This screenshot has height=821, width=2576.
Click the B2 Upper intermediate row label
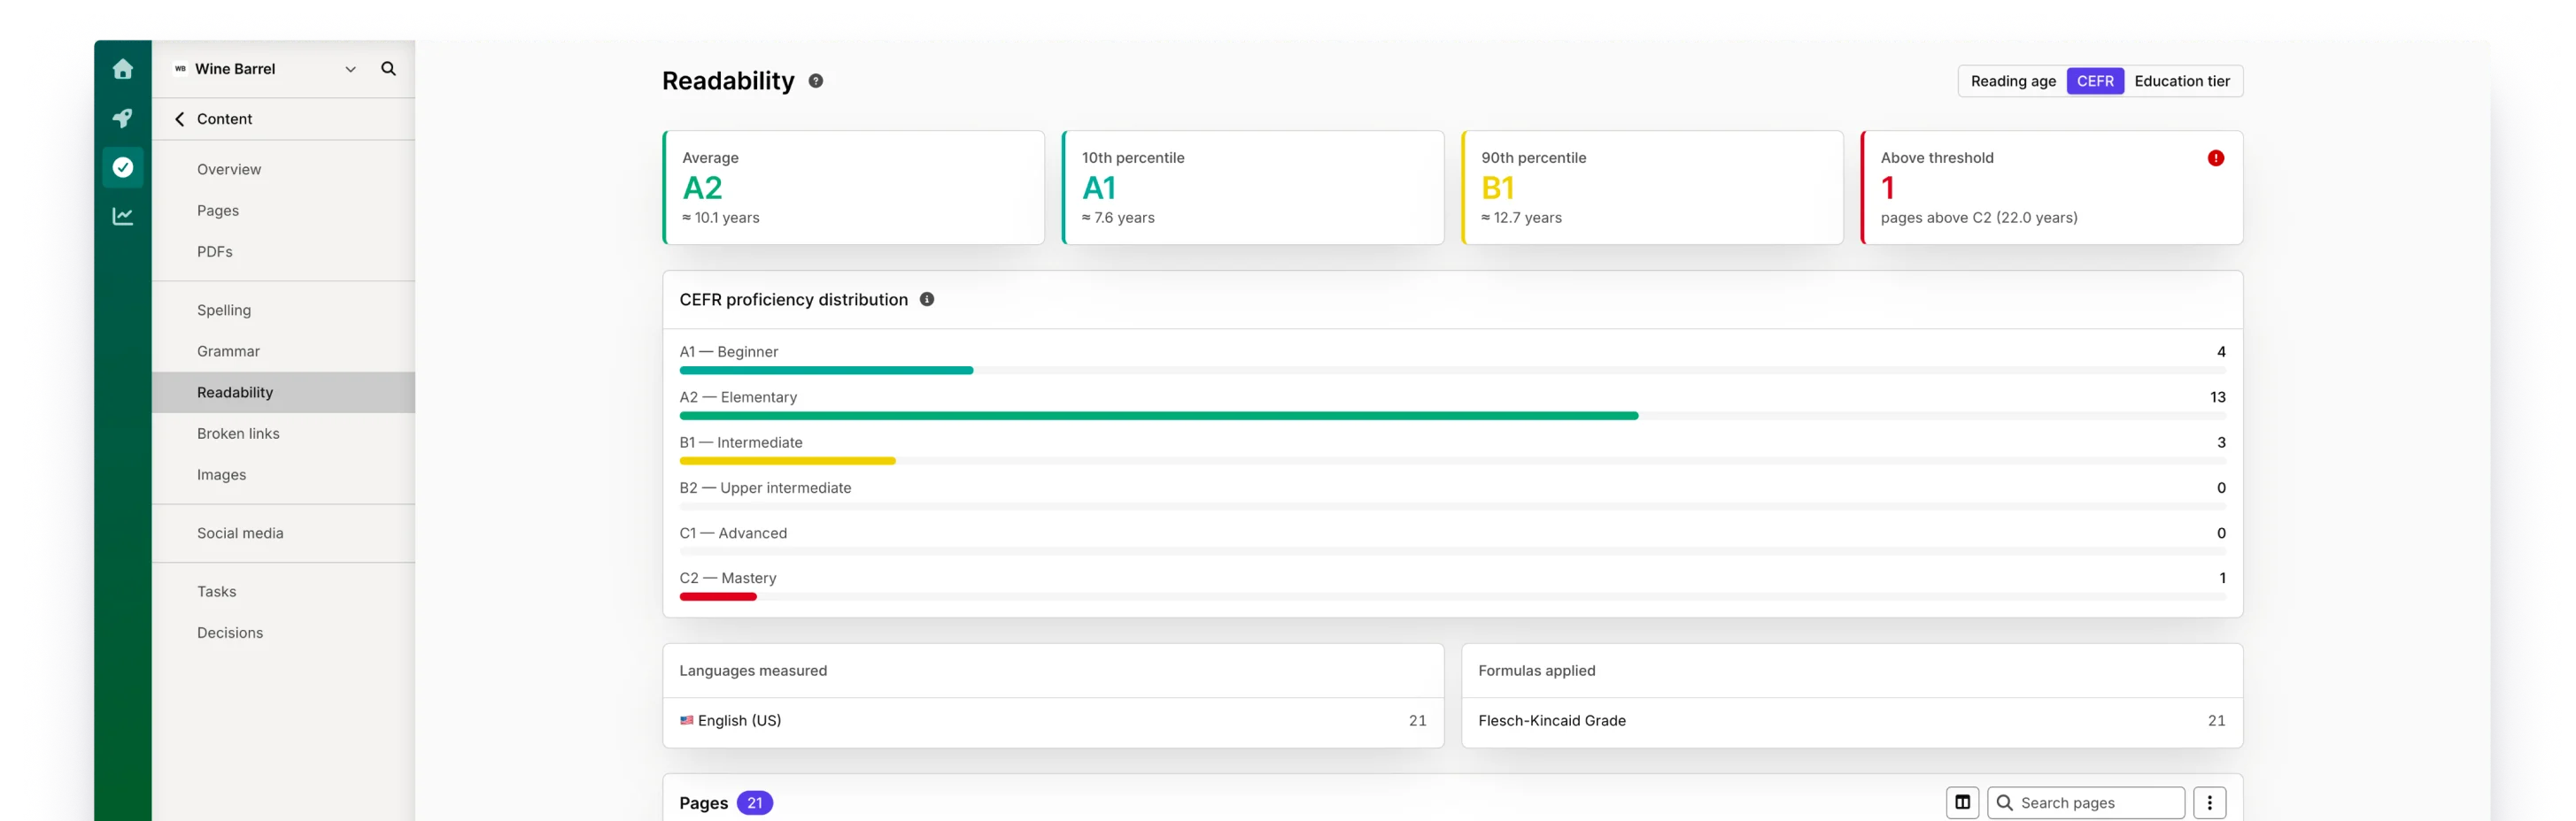point(765,487)
